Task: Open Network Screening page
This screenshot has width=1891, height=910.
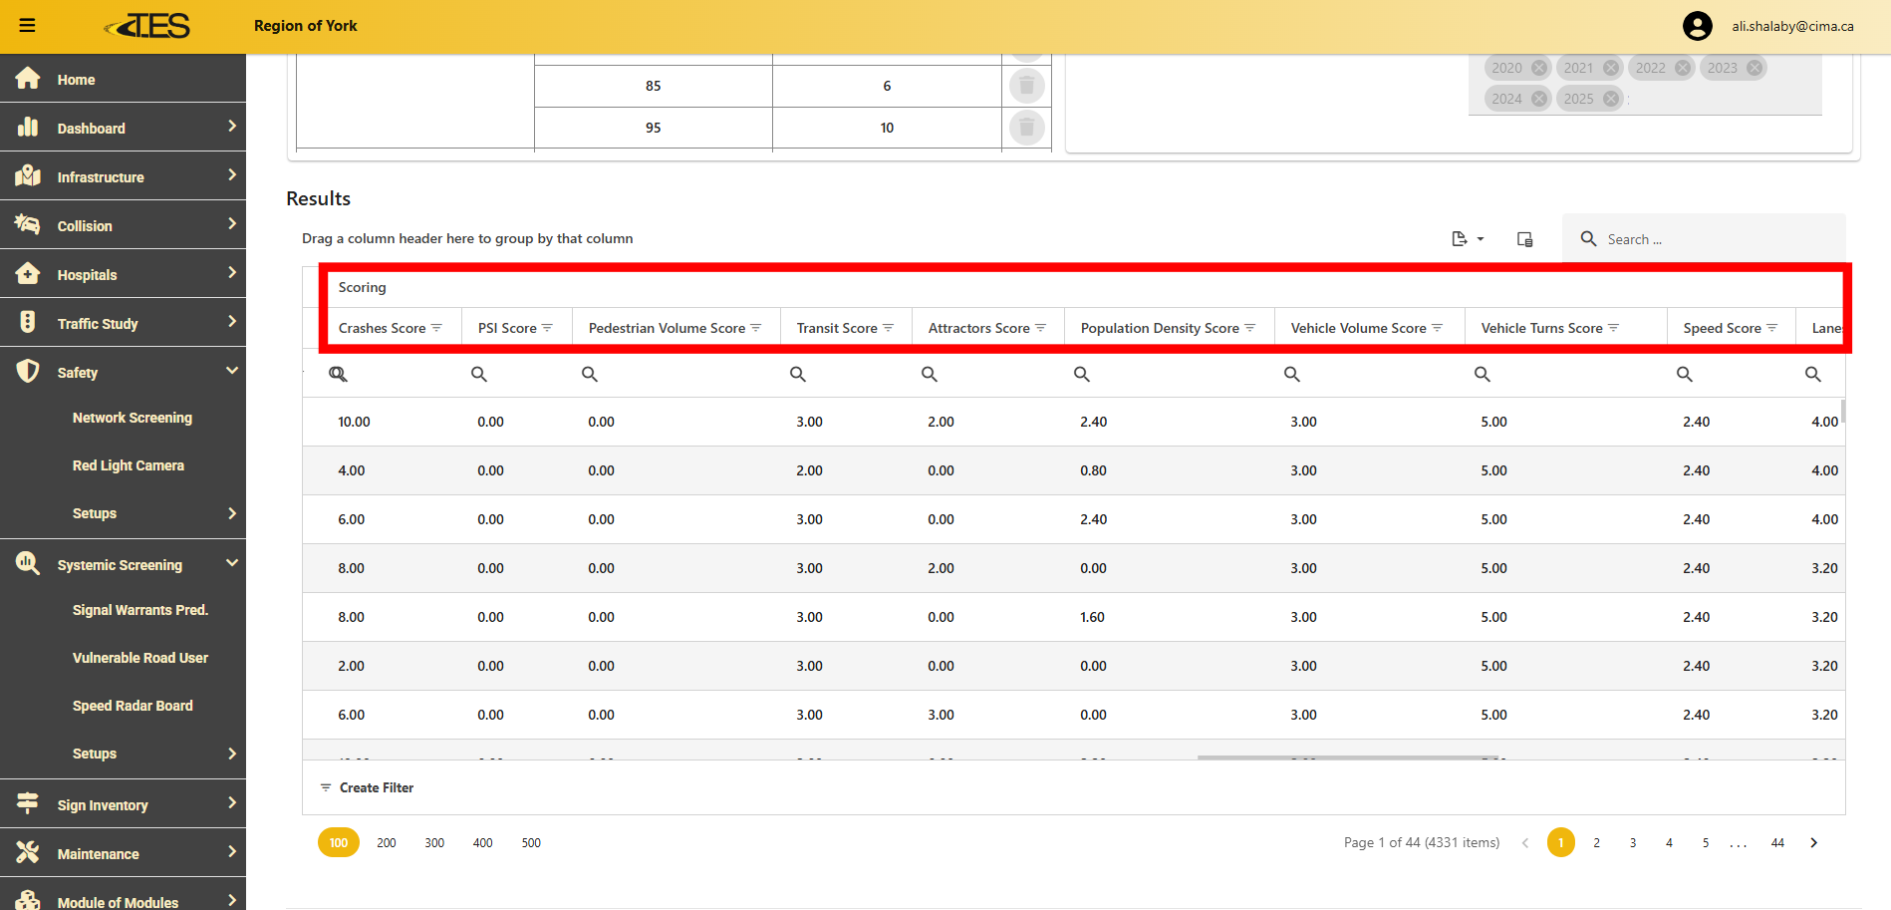Action: (x=133, y=418)
